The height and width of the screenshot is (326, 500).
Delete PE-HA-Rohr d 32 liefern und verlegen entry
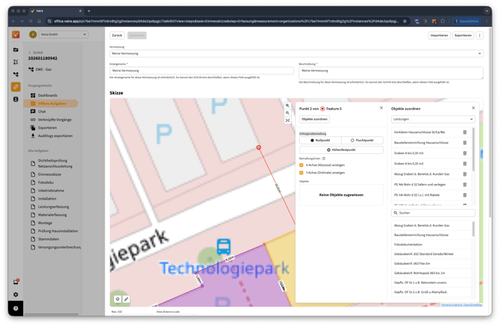pyautogui.click(x=465, y=185)
